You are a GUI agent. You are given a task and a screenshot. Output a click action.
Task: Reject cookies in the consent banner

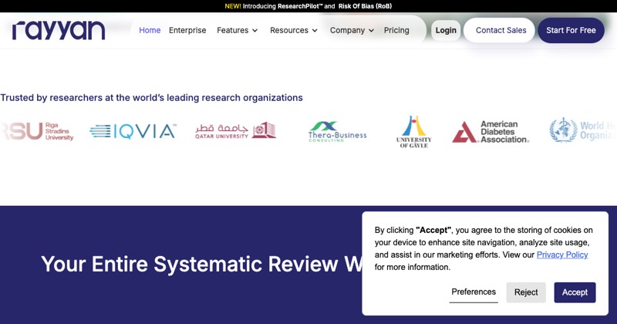click(x=526, y=292)
